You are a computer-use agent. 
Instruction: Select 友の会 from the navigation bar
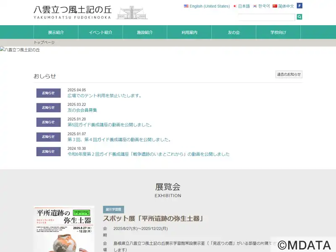pos(234,32)
